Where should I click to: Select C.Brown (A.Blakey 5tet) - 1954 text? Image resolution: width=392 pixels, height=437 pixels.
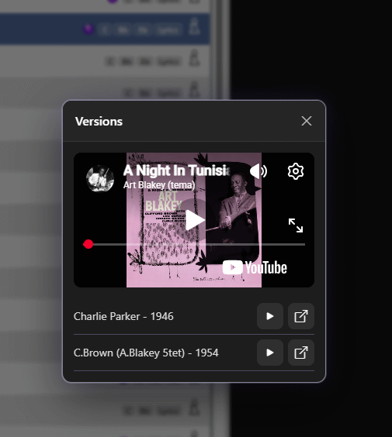[x=146, y=353]
